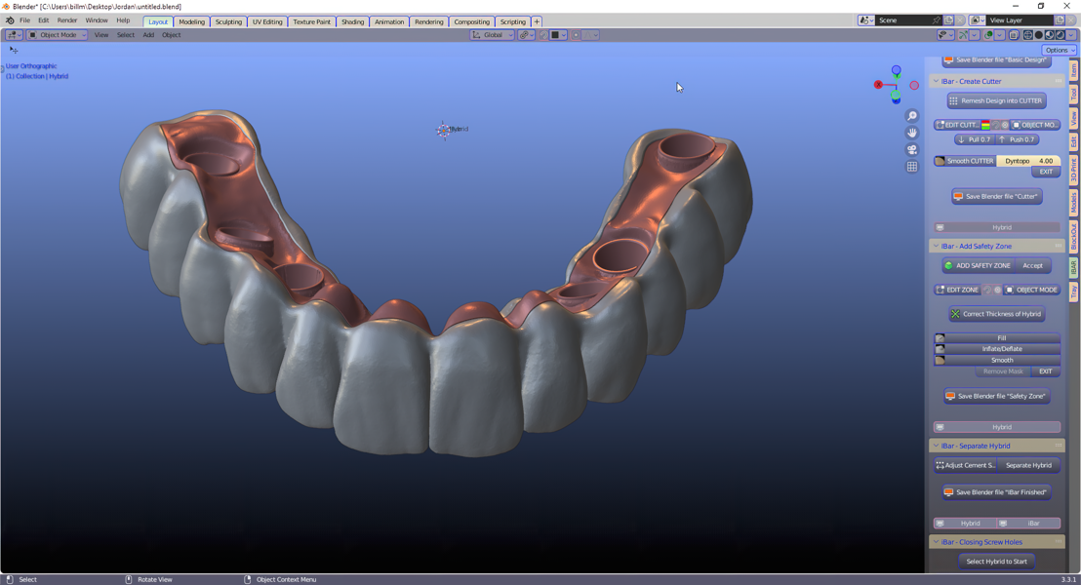1081x585 pixels.
Task: Click the Pull 0.7 arrow button
Action: point(974,139)
